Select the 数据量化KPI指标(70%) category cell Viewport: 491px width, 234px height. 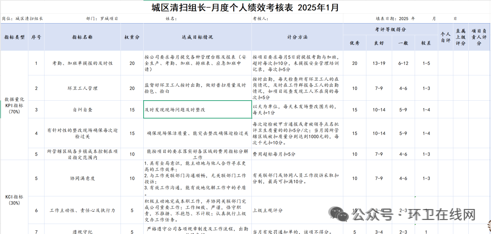(15, 105)
